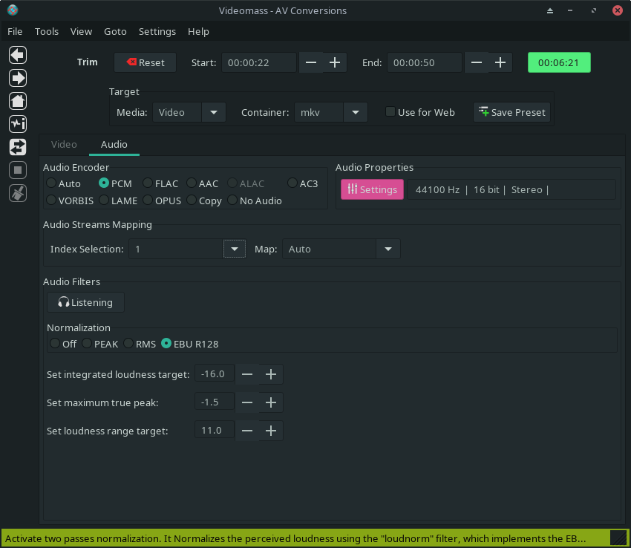The width and height of the screenshot is (631, 548).
Task: Switch to the Audio tab
Action: tap(114, 145)
